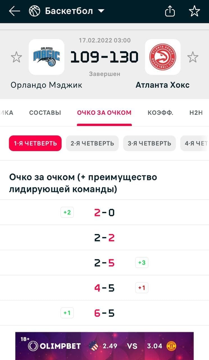The height and width of the screenshot is (360, 209).
Task: Favorite Orlando Magic with star toggle
Action: (x=16, y=57)
